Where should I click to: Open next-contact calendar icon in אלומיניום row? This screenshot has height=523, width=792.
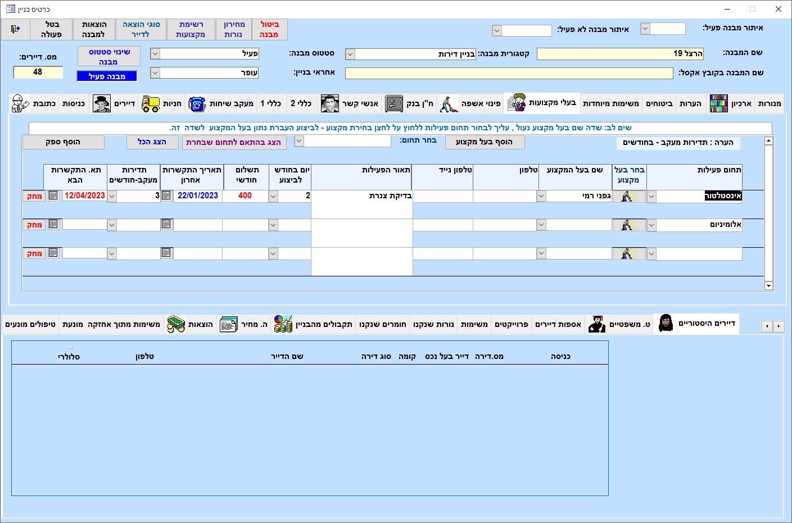tap(53, 224)
